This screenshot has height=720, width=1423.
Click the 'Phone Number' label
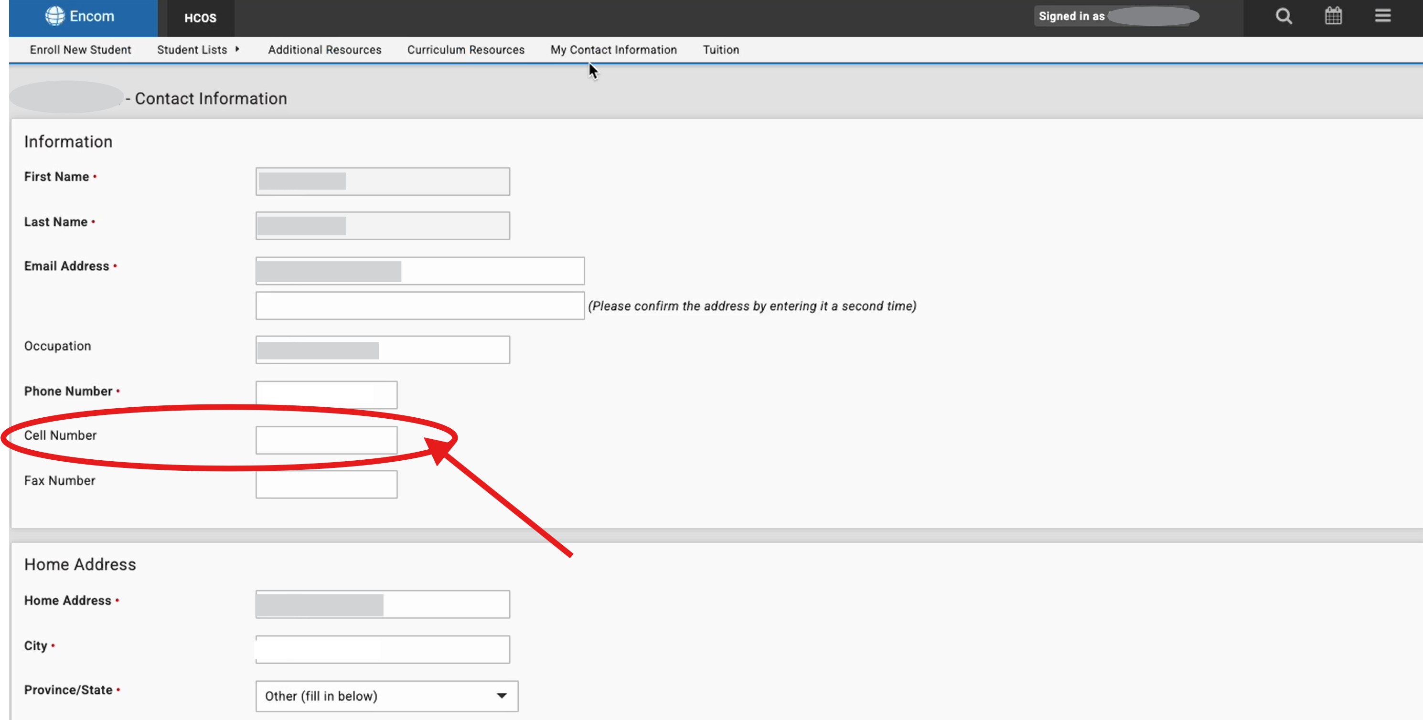coord(68,391)
